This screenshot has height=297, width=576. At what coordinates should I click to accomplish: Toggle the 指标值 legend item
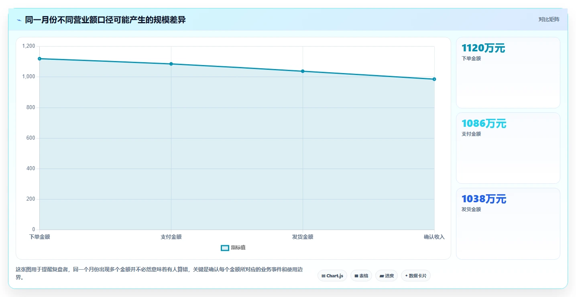coord(233,248)
